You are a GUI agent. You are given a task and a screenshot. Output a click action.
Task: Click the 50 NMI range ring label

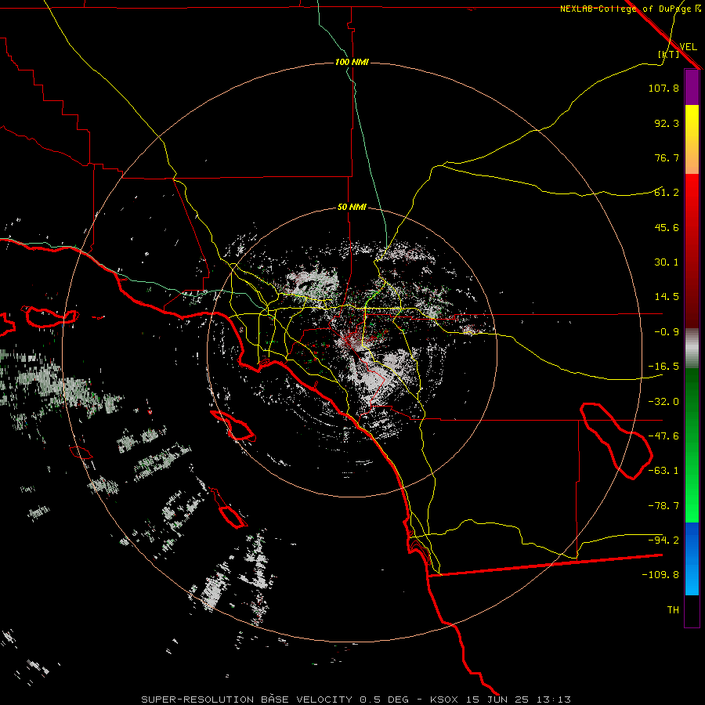pos(352,207)
